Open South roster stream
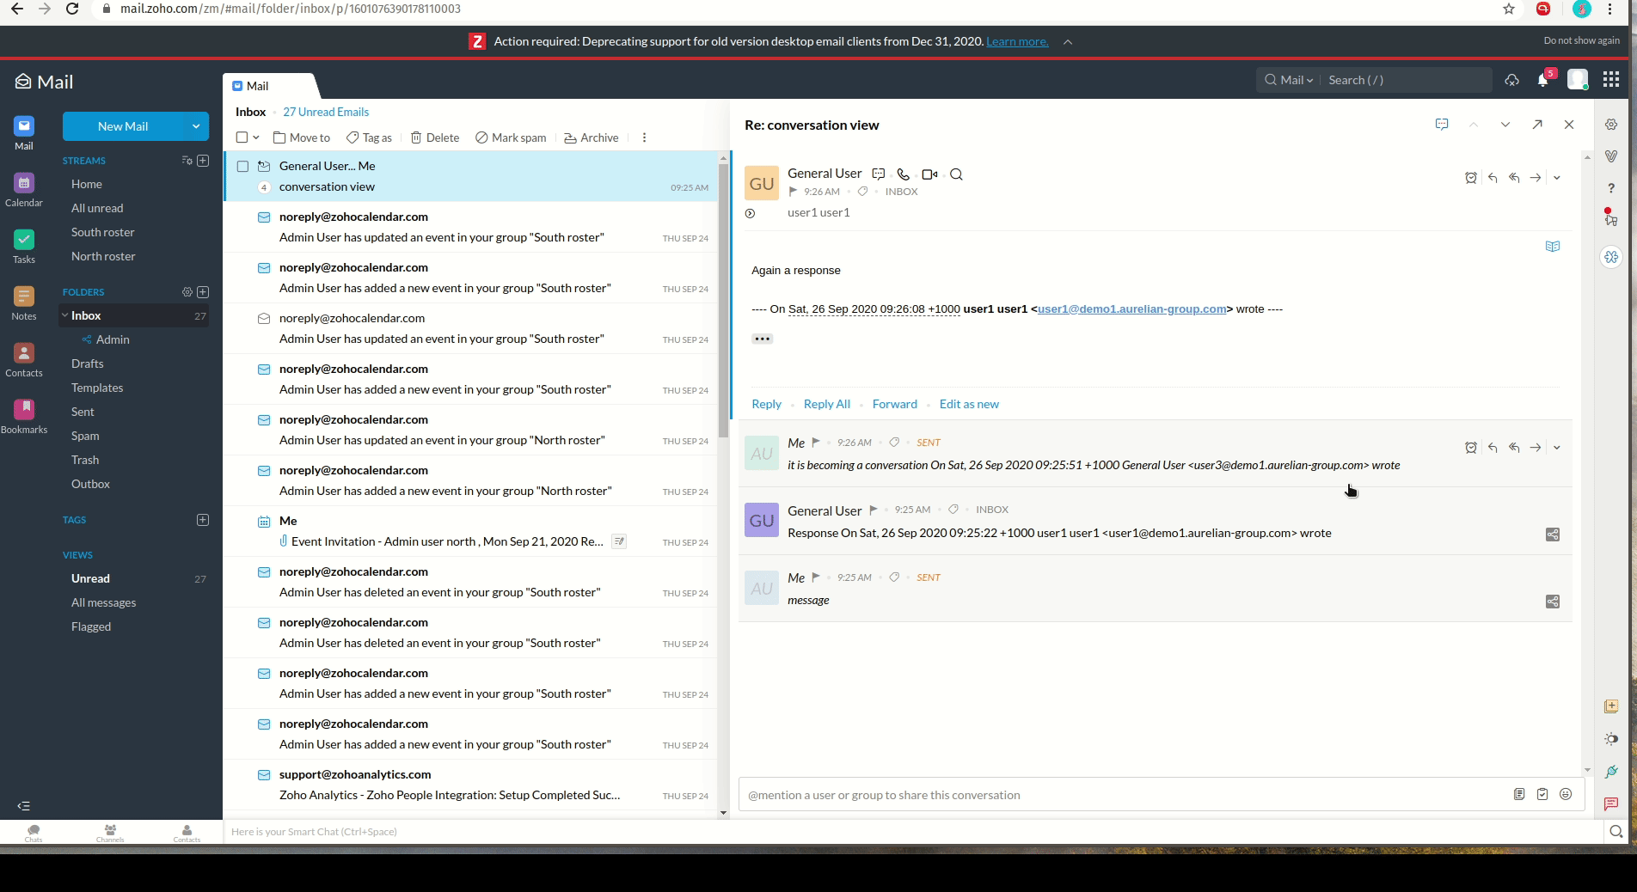Image resolution: width=1637 pixels, height=892 pixels. click(x=103, y=232)
